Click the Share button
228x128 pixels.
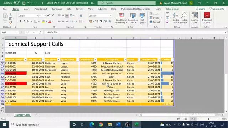coord(200,9)
